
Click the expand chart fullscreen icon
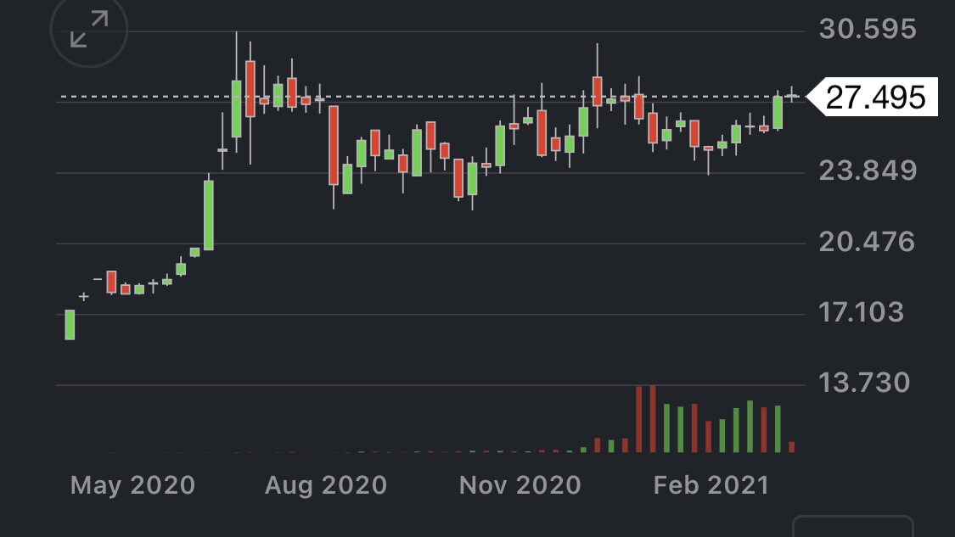[89, 30]
